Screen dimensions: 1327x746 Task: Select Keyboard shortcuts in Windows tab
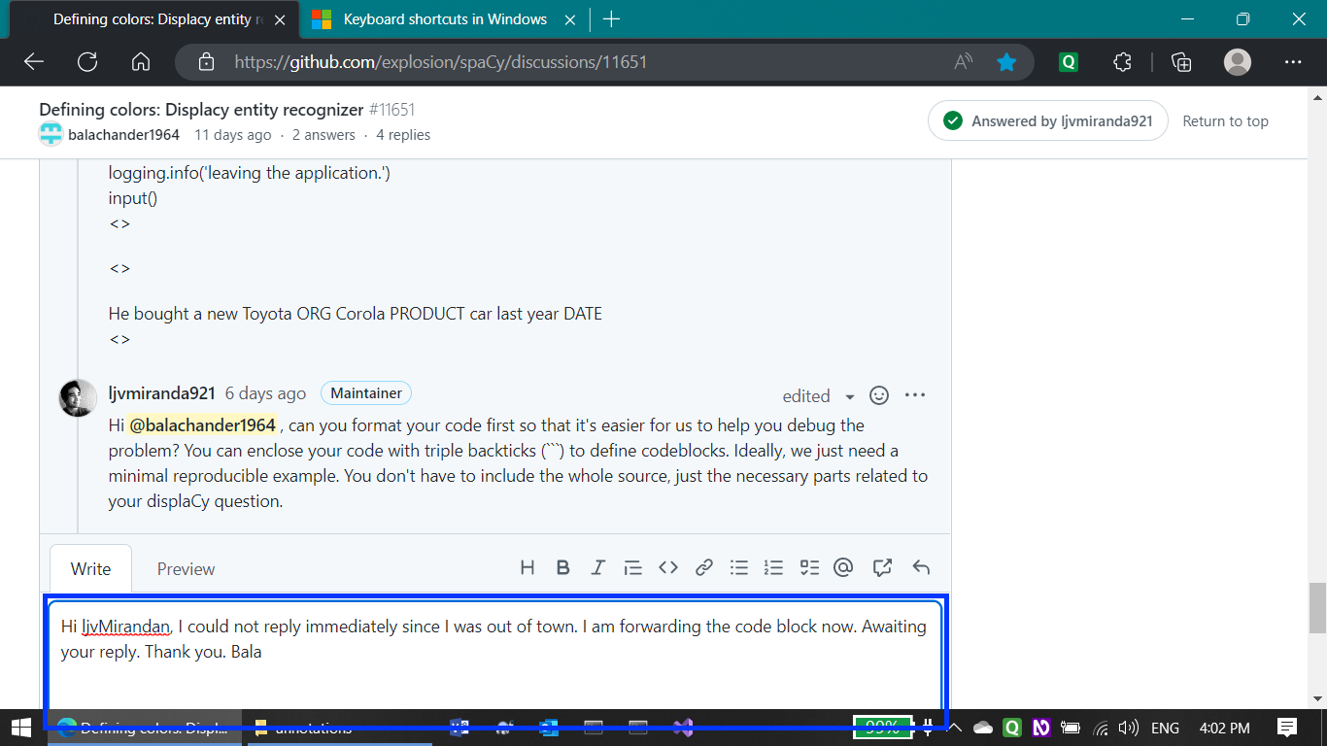tap(445, 19)
